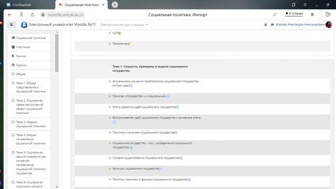Toggle the Тема 1. Сущность, принципы section checkbox
336x189 pixels.
click(x=110, y=67)
